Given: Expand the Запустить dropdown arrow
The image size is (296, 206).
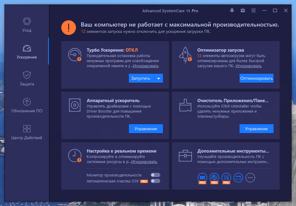Looking at the screenshot, I should 159,79.
